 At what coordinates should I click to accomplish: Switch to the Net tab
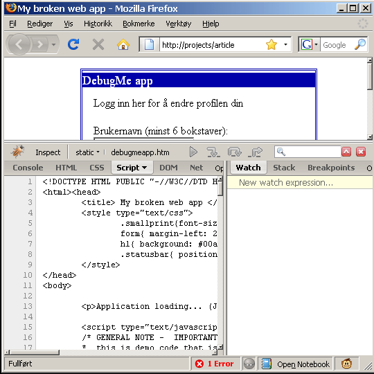coord(196,168)
